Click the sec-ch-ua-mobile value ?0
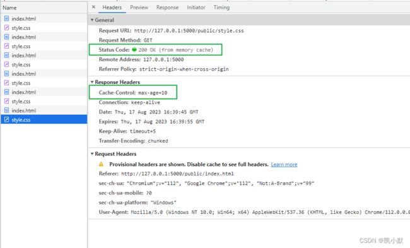The width and height of the screenshot is (410, 248). (149, 193)
